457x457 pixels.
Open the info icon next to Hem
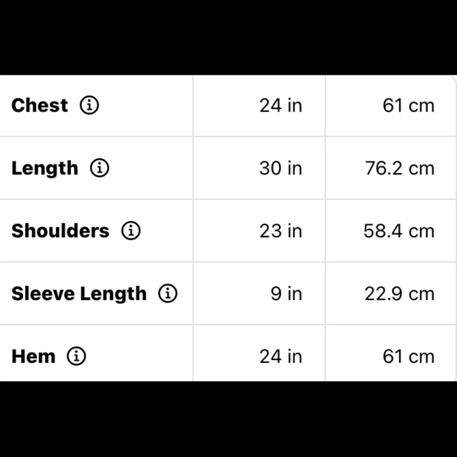(76, 356)
